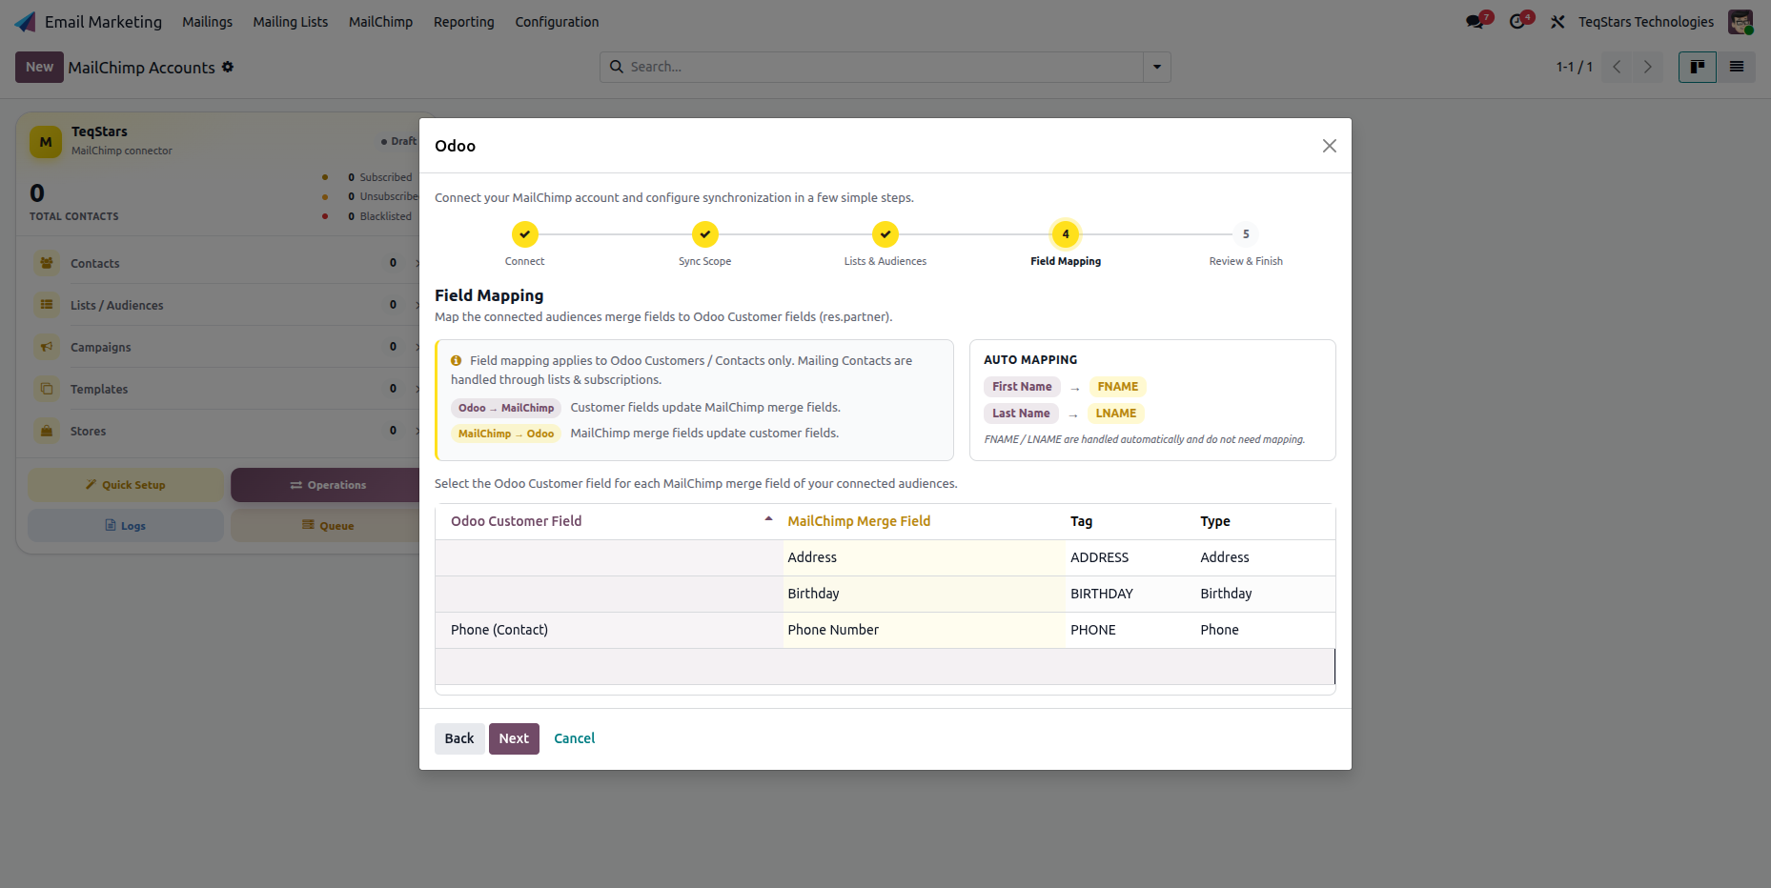Click the Next button in the wizard
The height and width of the screenshot is (888, 1771).
point(514,738)
